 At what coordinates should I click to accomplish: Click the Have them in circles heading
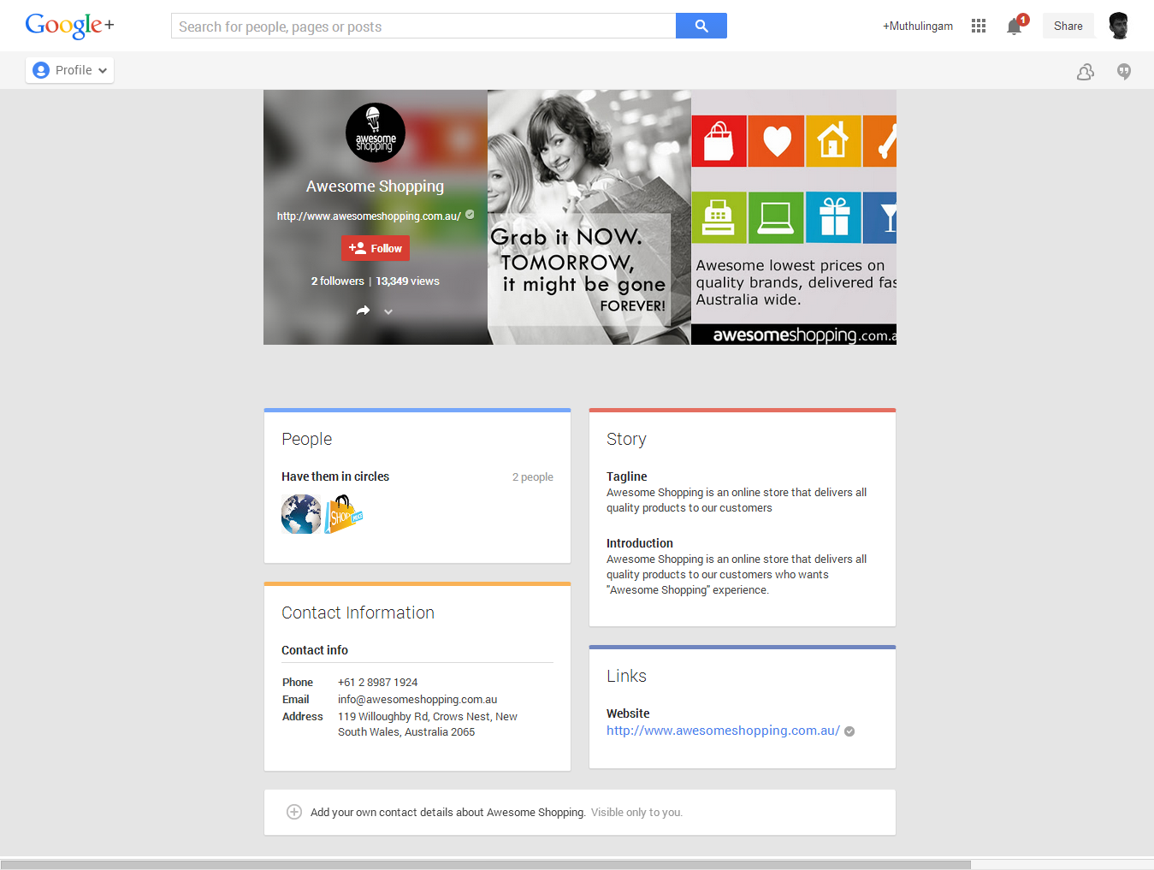point(335,476)
